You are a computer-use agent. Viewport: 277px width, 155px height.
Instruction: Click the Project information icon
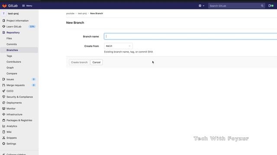4,21
